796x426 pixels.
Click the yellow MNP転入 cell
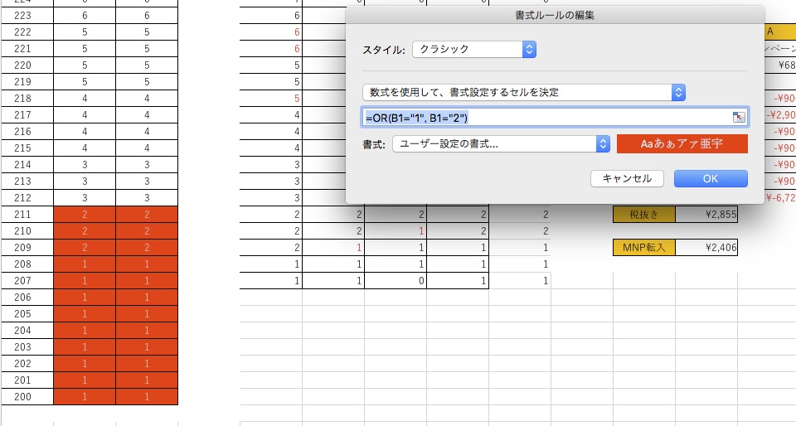coord(643,247)
